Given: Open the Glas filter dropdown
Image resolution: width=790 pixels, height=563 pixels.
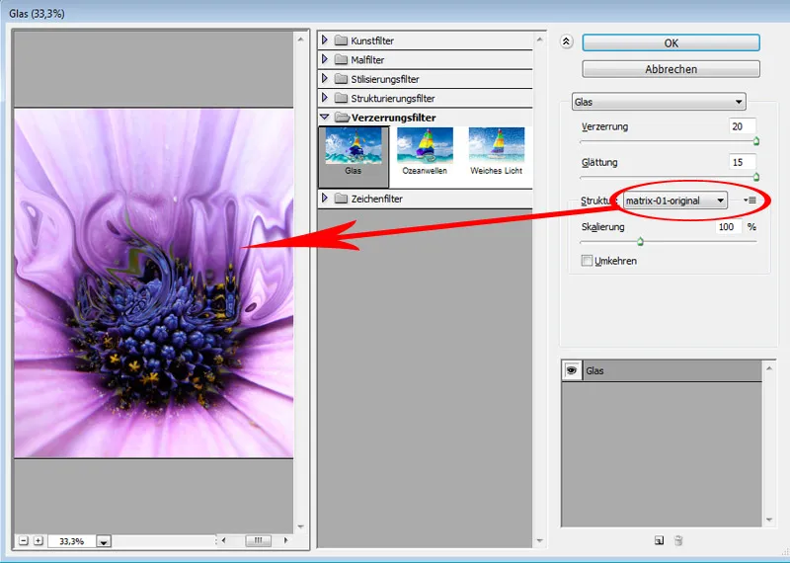Looking at the screenshot, I should click(x=659, y=102).
